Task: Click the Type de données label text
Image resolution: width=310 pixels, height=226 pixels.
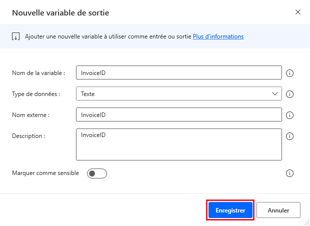Action: (x=35, y=94)
